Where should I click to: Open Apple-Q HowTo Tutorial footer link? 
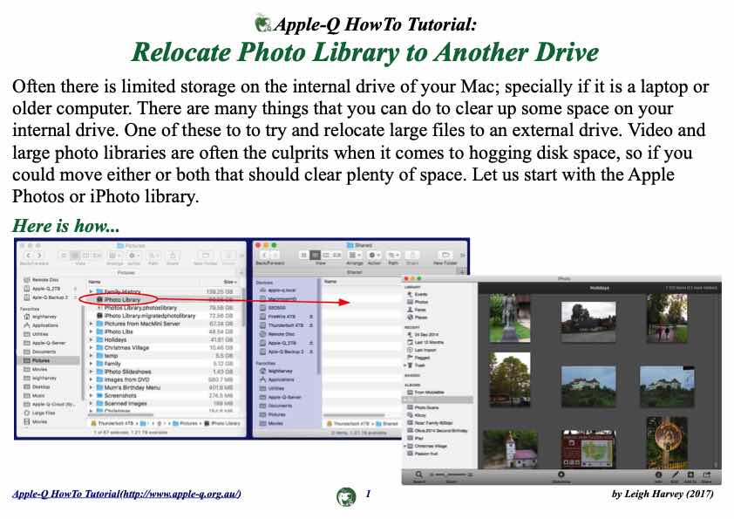tap(126, 494)
